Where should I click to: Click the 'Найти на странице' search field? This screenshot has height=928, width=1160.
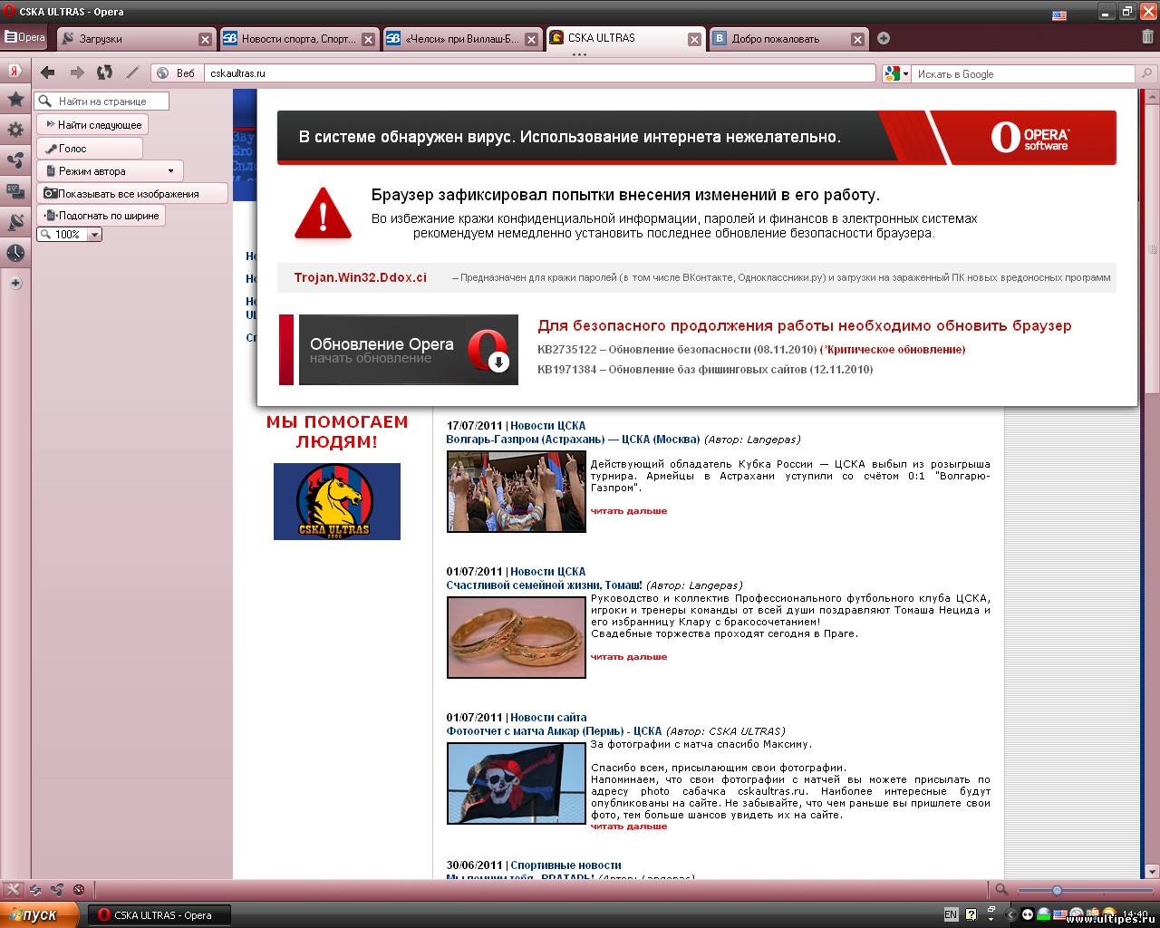point(102,101)
